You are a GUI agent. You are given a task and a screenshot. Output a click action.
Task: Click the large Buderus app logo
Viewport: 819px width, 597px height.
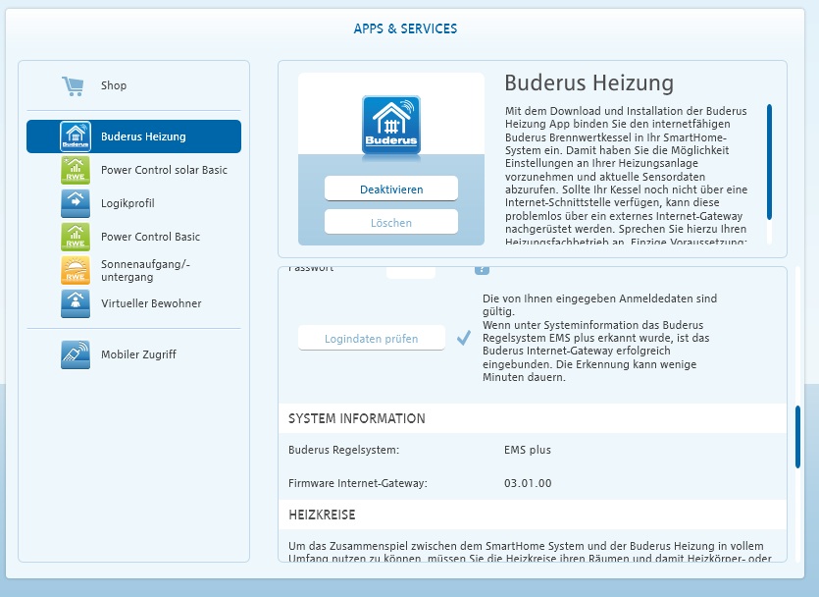[x=391, y=126]
